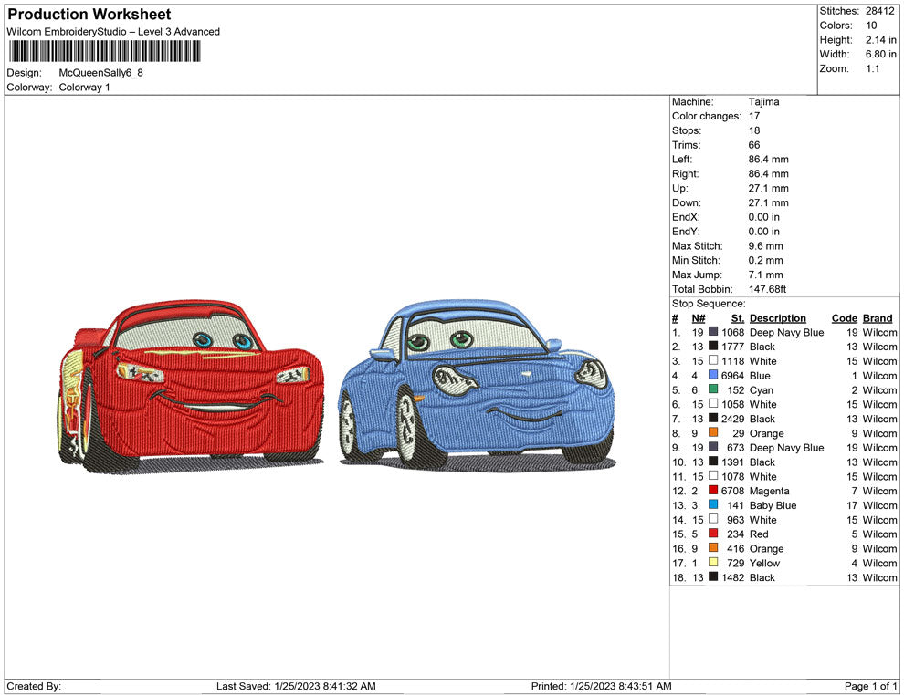This screenshot has height=695, width=904.
Task: Click the Orange swatch with 416 stitches
Action: point(713,548)
